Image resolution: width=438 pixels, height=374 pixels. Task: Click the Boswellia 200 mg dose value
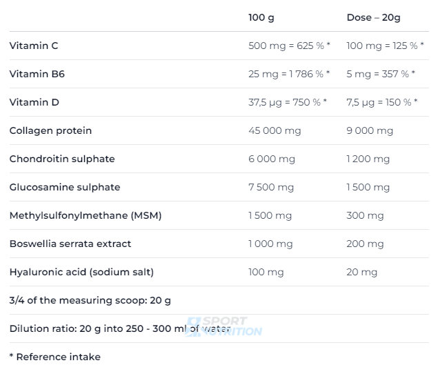(x=365, y=244)
